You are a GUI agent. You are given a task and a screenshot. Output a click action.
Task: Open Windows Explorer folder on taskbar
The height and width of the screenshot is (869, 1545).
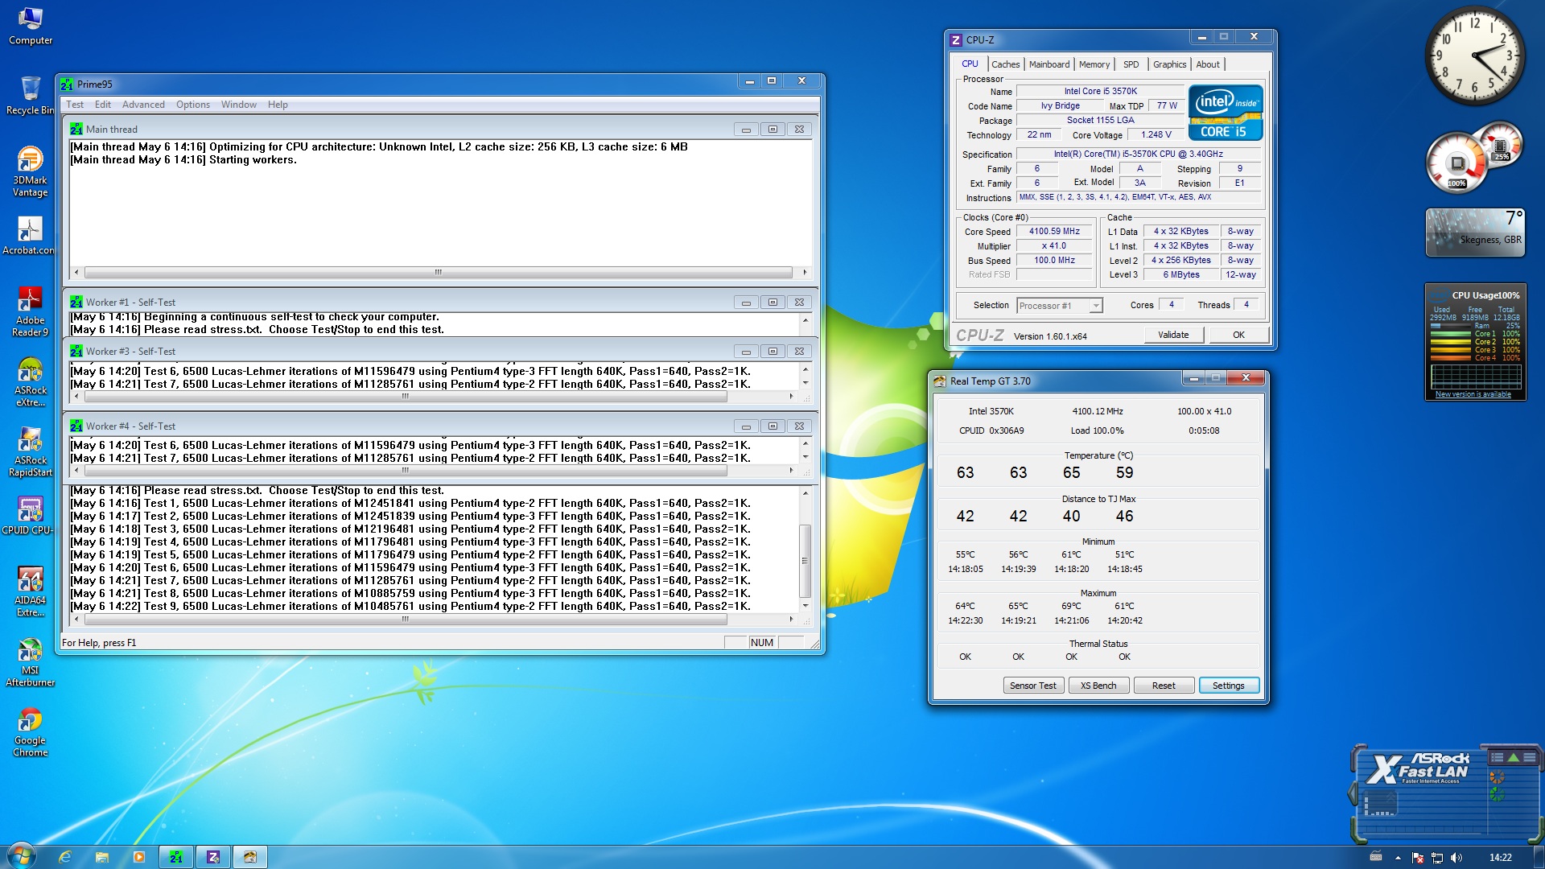click(x=102, y=857)
